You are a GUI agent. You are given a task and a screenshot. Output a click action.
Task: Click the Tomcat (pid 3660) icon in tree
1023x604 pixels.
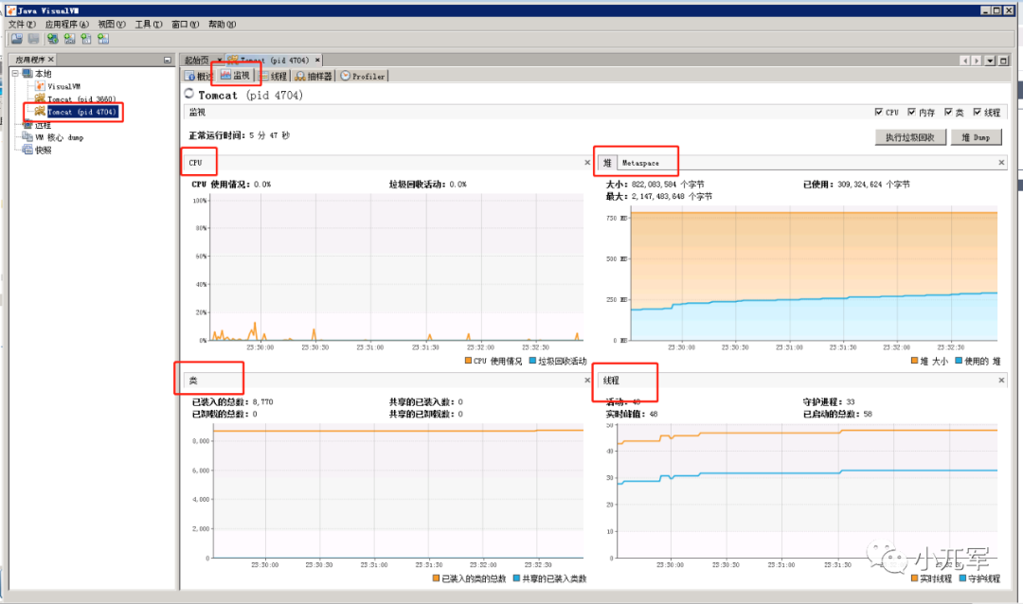40,98
